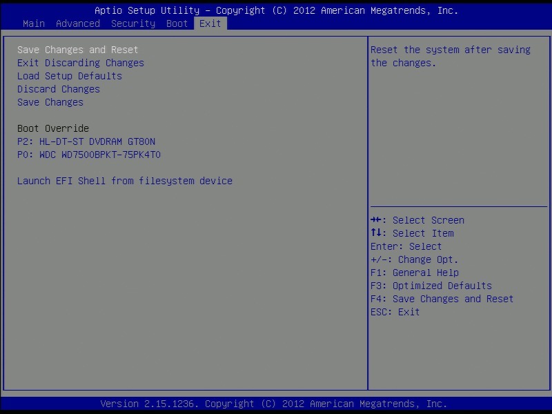Launch EFI Shell from filesystem device
Screen dimensions: 552x414
pos(125,181)
